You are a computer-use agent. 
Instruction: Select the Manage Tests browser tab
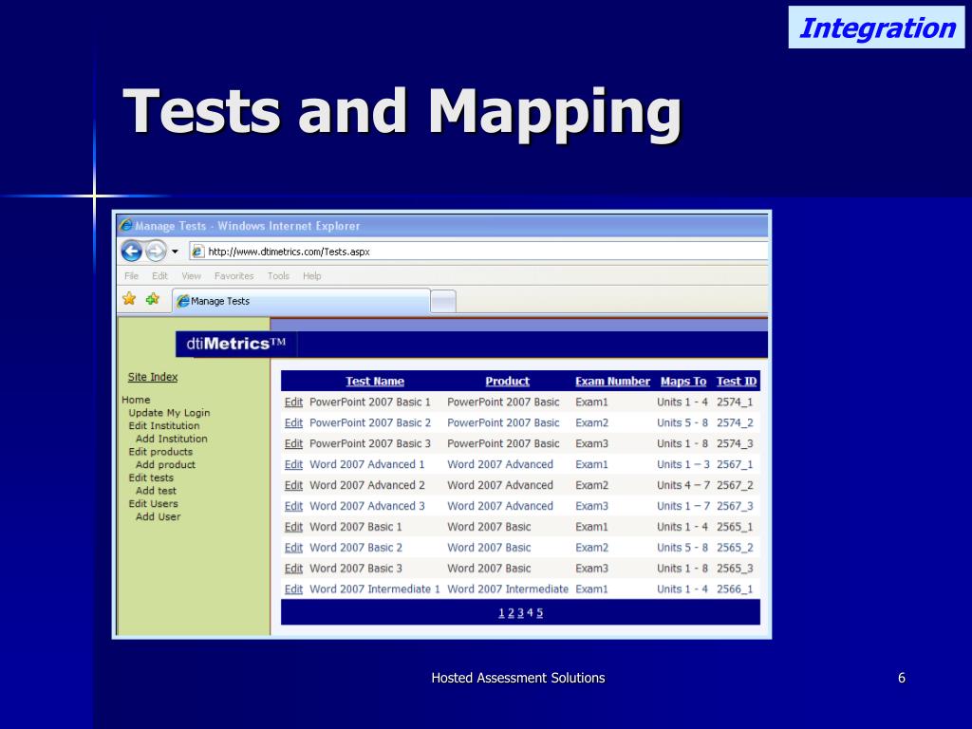tap(301, 301)
